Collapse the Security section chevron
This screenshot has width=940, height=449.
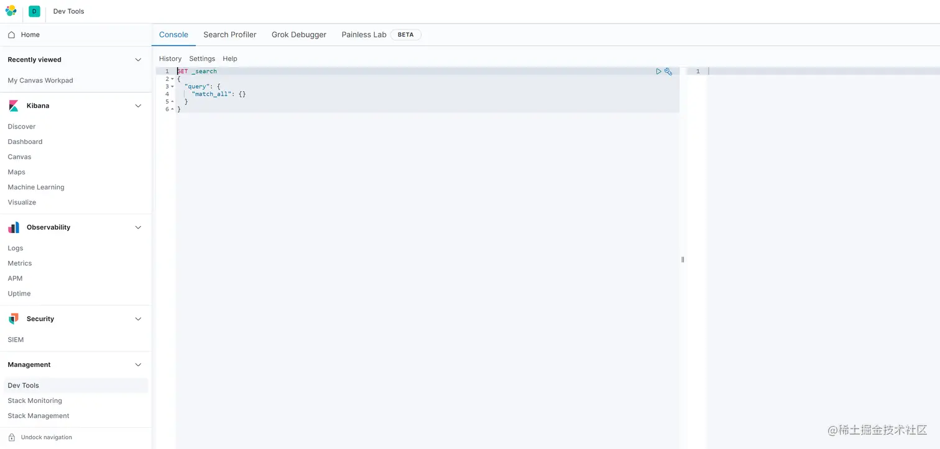tap(138, 319)
